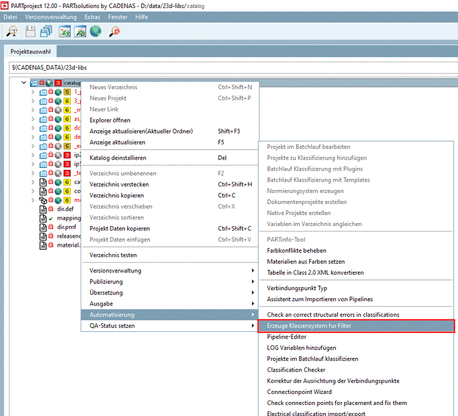The height and width of the screenshot is (416, 458).
Task: Expand the 3_ folder node
Action: [x=33, y=101]
